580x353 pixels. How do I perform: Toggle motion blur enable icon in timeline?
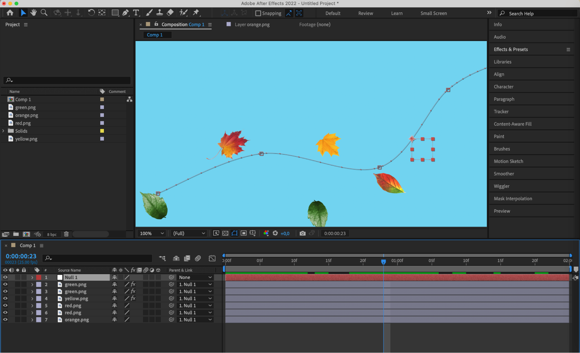point(198,258)
